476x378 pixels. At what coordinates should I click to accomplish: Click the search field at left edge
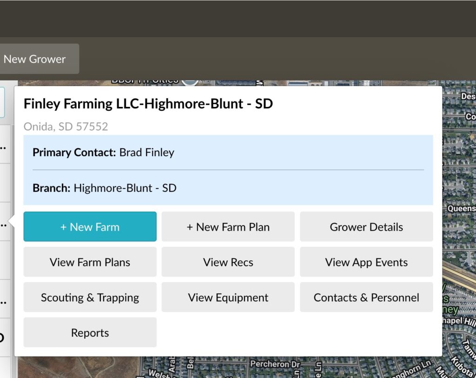coord(2,102)
